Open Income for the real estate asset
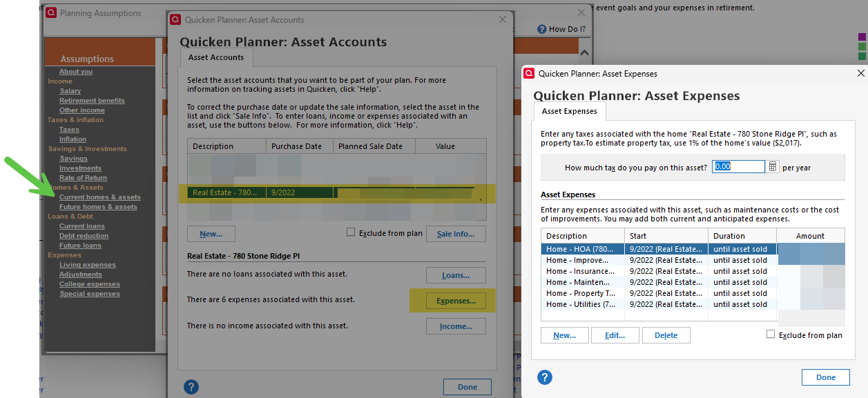The width and height of the screenshot is (868, 398). coord(456,326)
